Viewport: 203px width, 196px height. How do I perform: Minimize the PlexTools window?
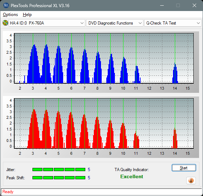(x=162, y=5)
